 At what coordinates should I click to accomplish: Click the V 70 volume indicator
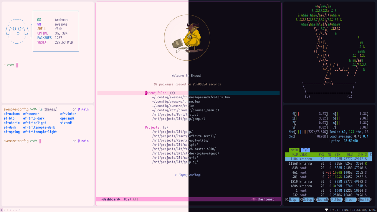coord(335,210)
